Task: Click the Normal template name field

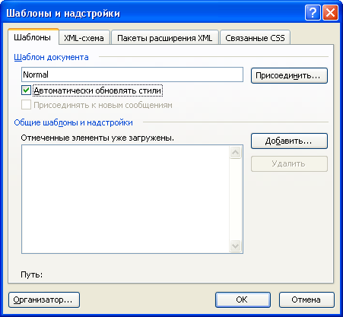Action: [132, 74]
